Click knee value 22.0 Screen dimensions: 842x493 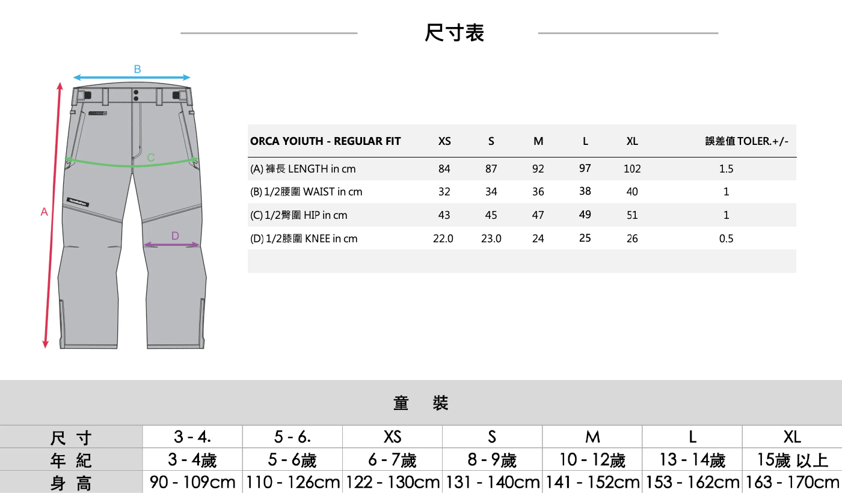click(x=443, y=239)
